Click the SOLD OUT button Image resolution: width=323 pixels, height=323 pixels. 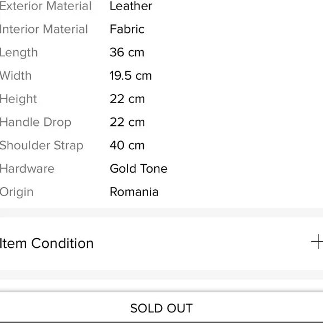pyautogui.click(x=161, y=308)
